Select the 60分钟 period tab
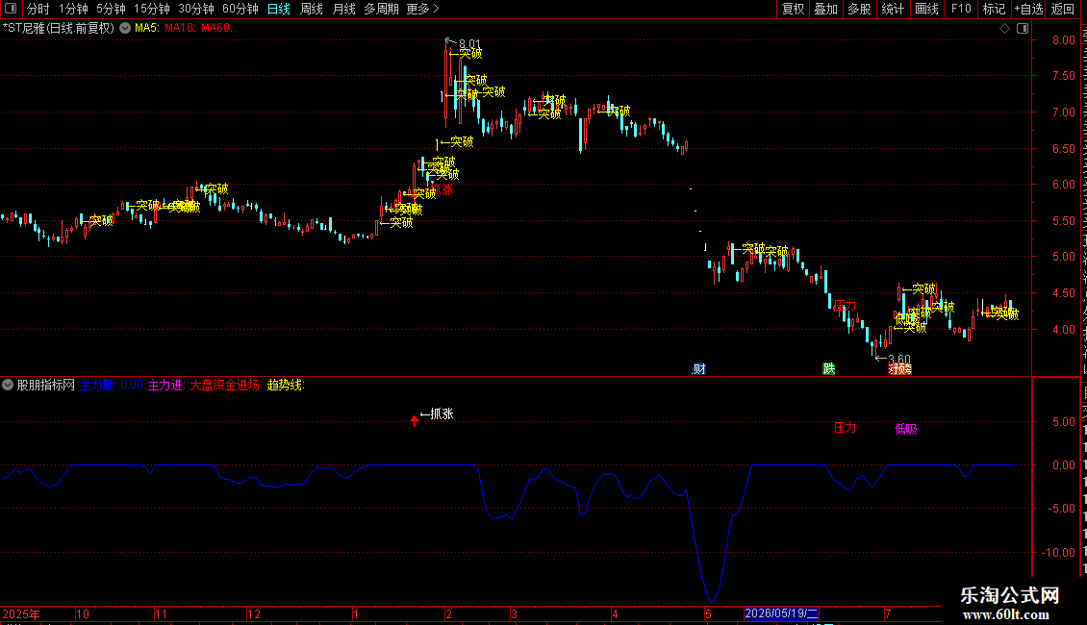Screen dimensions: 1087x625 tap(240, 9)
